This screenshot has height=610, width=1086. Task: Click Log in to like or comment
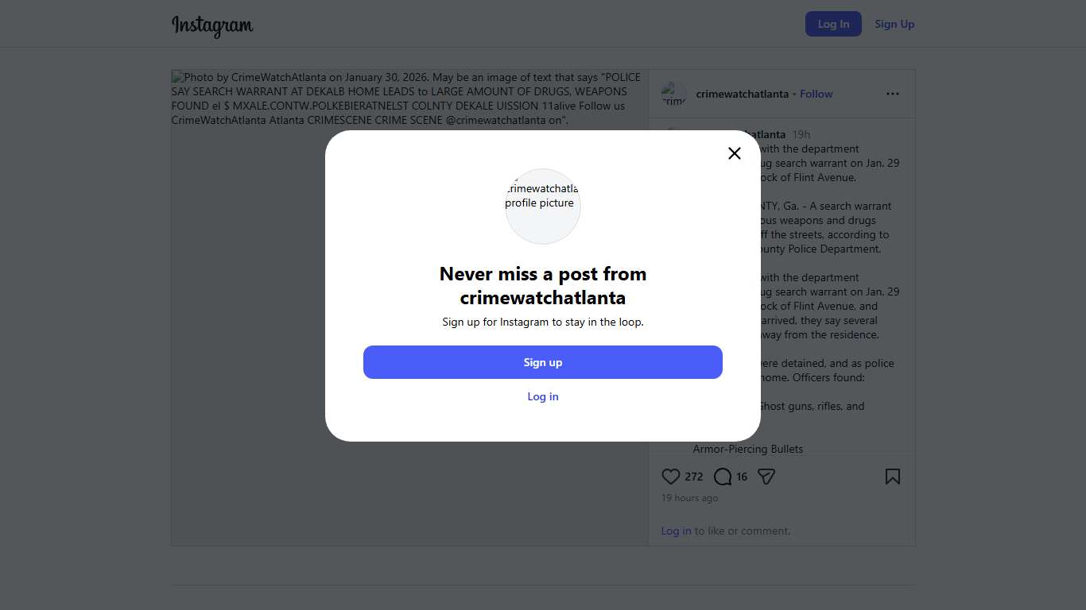[x=676, y=531]
